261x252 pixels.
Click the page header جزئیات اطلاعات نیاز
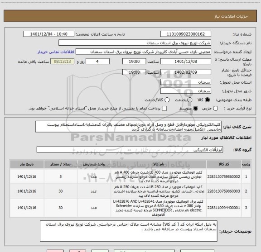tap(231, 16)
